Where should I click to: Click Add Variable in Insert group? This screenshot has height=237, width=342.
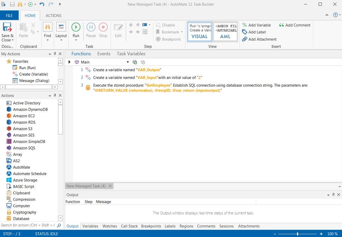[x=257, y=25]
